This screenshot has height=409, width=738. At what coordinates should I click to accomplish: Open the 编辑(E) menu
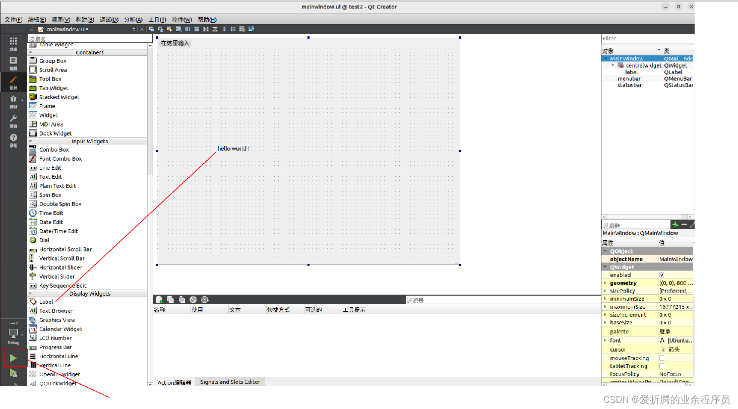37,20
